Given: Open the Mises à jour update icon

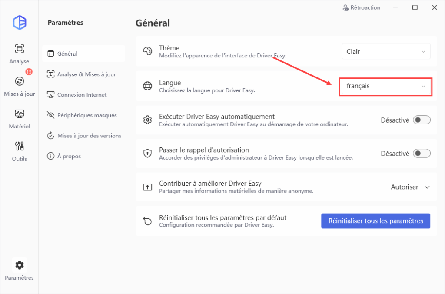Looking at the screenshot, I should (19, 81).
